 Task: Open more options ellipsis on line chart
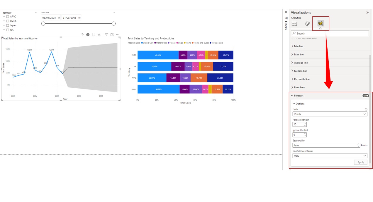click(118, 34)
